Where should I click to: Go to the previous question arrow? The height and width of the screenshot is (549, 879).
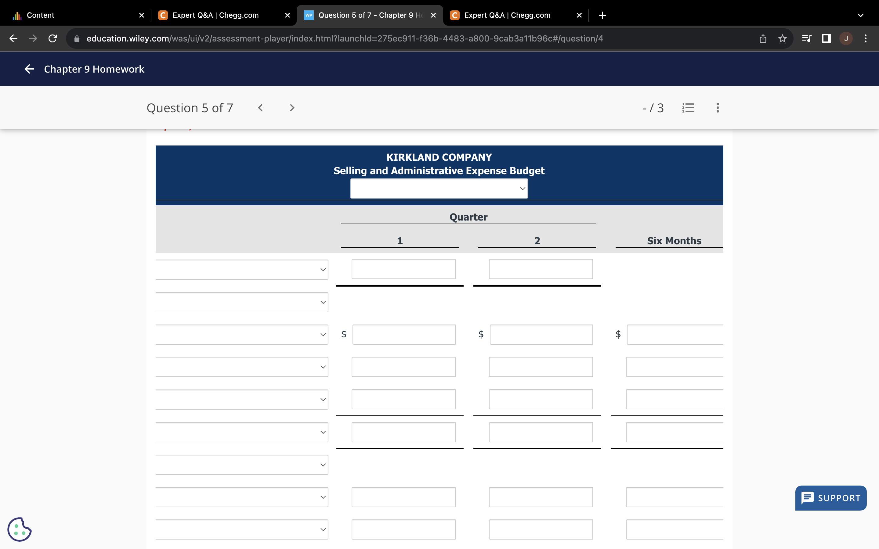(x=260, y=108)
